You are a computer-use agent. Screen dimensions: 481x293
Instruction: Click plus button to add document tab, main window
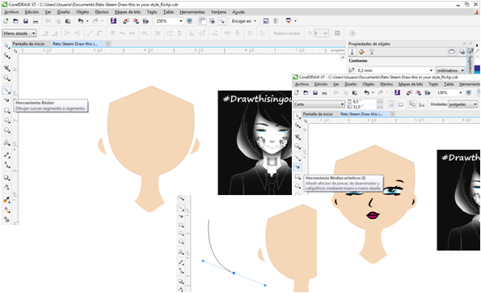pyautogui.click(x=108, y=44)
